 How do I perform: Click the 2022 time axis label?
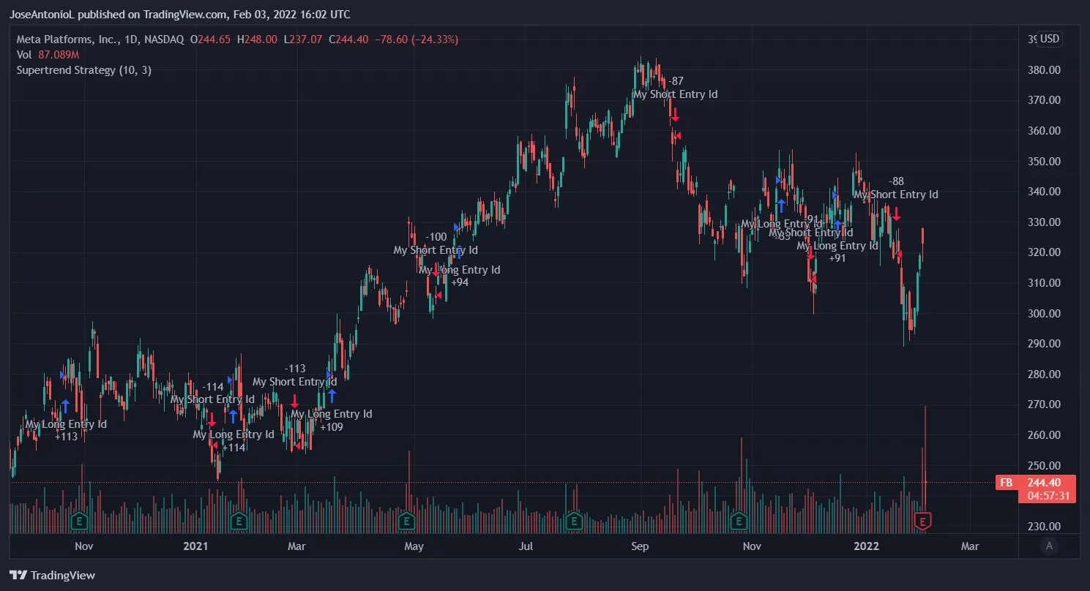tap(867, 546)
